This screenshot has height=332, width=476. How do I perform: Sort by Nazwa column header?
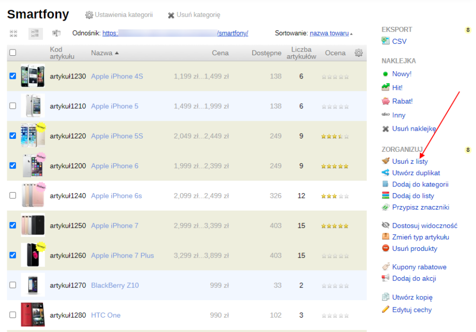coord(105,53)
